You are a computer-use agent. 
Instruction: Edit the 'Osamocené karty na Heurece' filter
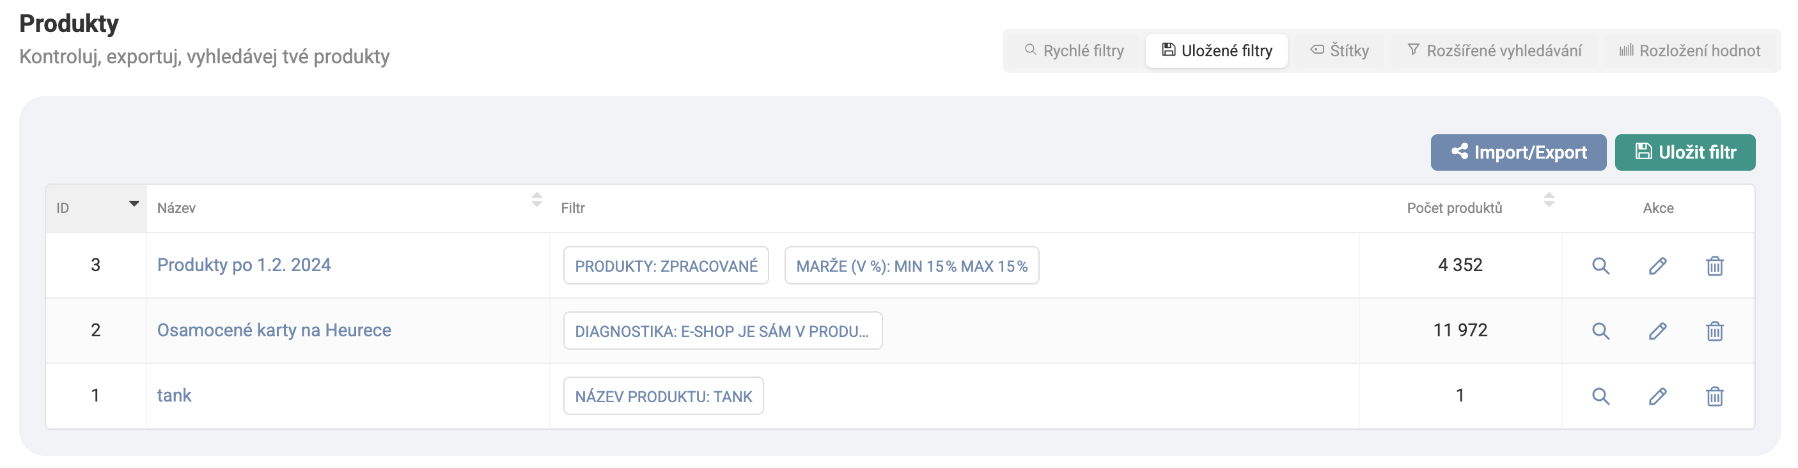(x=1657, y=331)
